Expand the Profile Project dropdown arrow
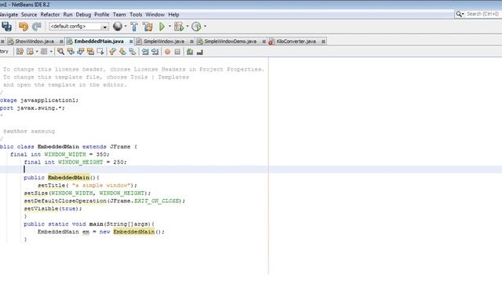 (x=205, y=26)
